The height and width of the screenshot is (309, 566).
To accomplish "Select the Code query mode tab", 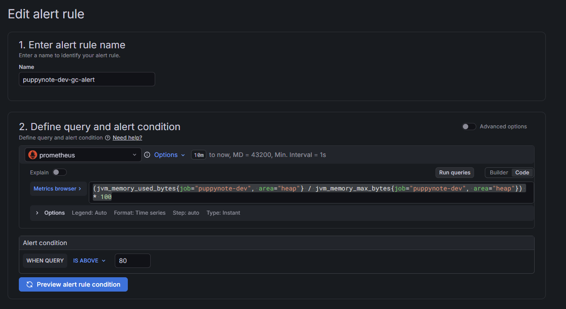I will [x=522, y=173].
